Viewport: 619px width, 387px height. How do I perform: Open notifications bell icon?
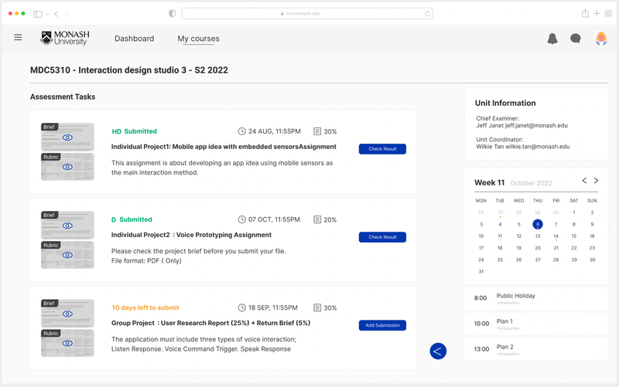(x=552, y=38)
